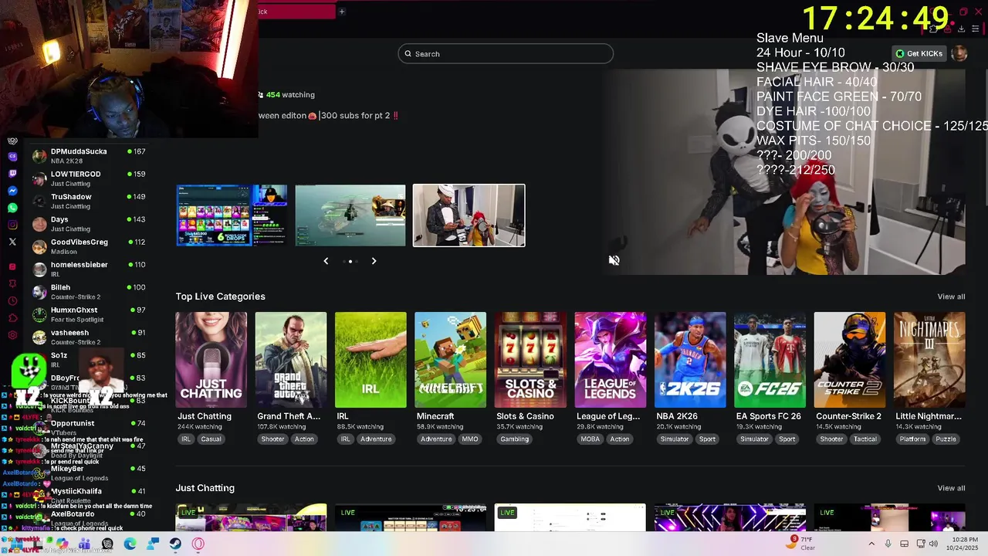
Task: Open HumxnGhxst channel in sidebar
Action: [89, 314]
